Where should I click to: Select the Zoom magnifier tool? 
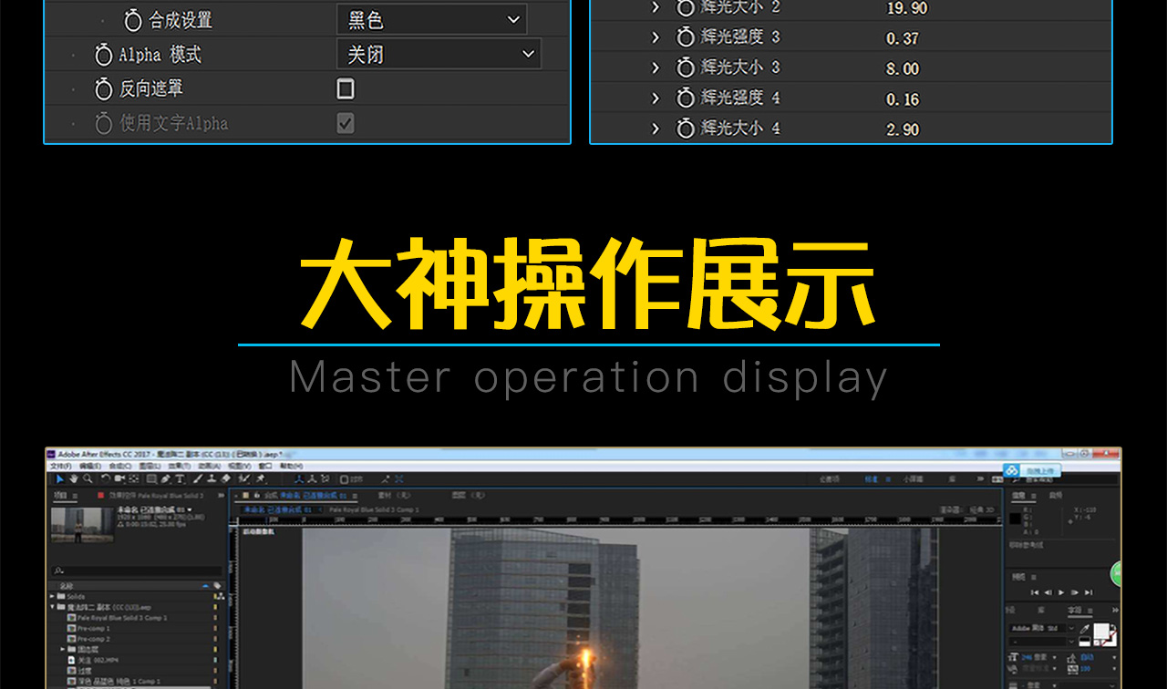(88, 478)
